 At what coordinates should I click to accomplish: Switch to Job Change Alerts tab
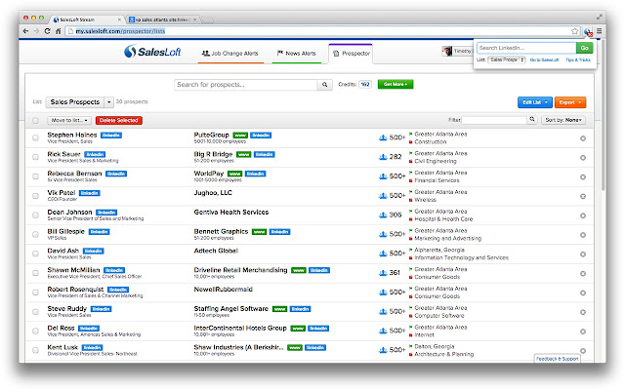[x=230, y=54]
